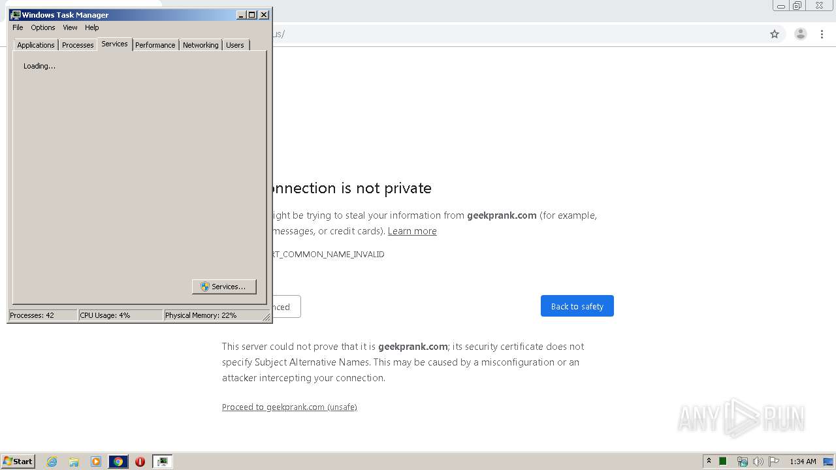Click the Loading... text in Services tab

click(39, 66)
